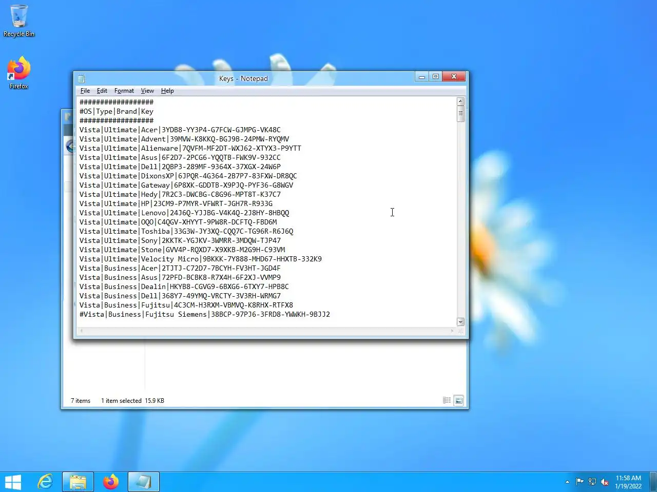Click the DixonsXP key line
The width and height of the screenshot is (657, 492).
coord(188,176)
